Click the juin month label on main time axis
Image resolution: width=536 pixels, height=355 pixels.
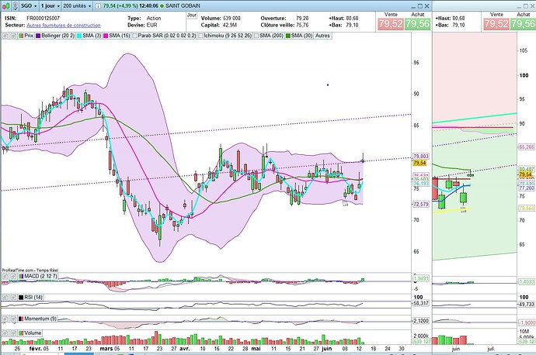[327, 349]
